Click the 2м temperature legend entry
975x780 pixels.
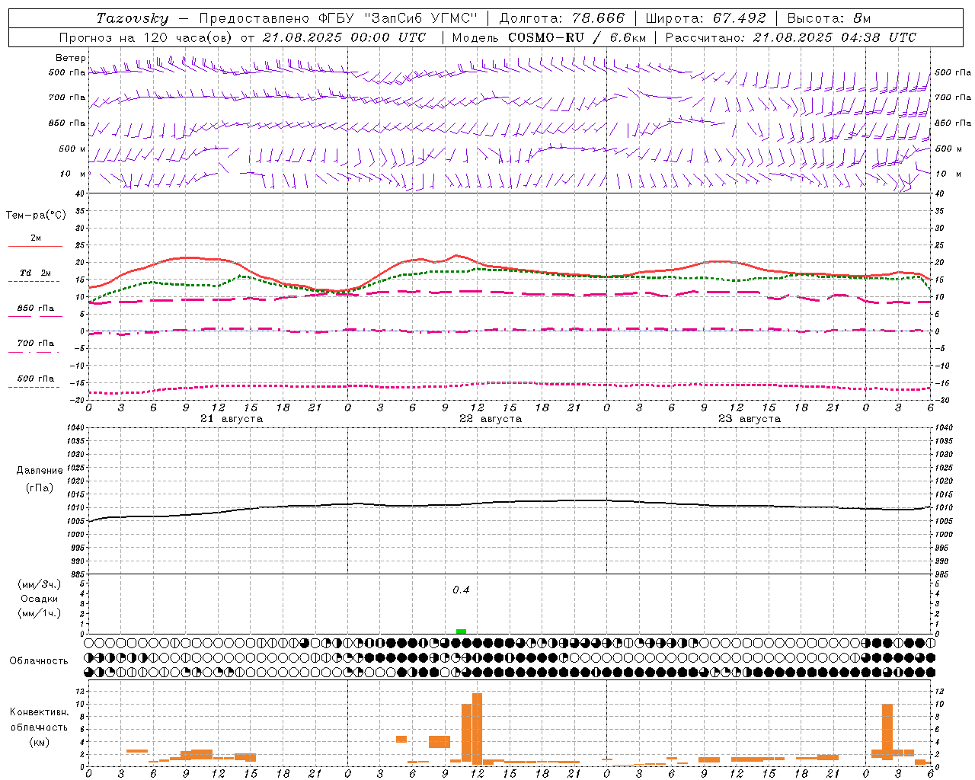coord(36,238)
